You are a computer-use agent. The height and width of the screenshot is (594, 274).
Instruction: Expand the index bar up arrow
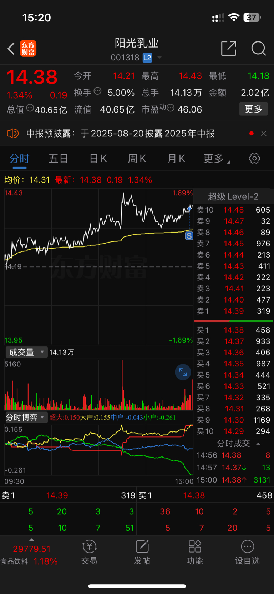pos(31,540)
